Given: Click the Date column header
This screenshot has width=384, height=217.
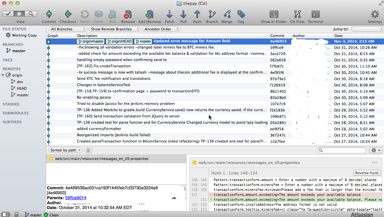Looking at the screenshot, I should coord(359,36).
